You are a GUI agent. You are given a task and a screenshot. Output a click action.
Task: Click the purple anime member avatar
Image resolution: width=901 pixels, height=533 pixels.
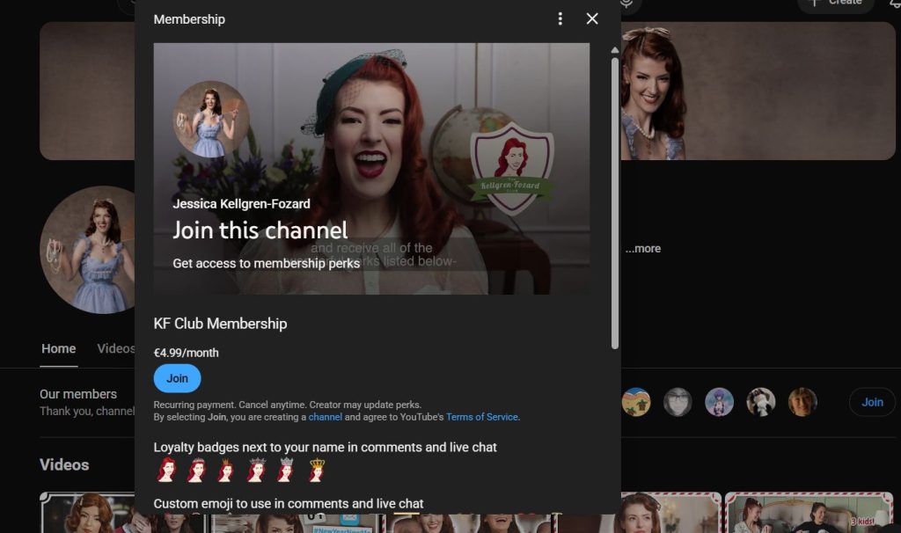tap(719, 402)
